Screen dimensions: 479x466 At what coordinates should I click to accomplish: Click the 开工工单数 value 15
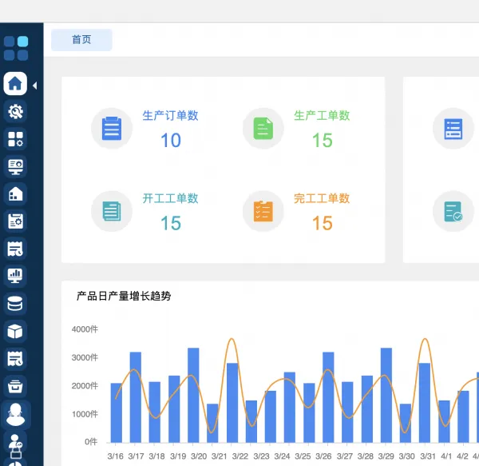point(171,223)
